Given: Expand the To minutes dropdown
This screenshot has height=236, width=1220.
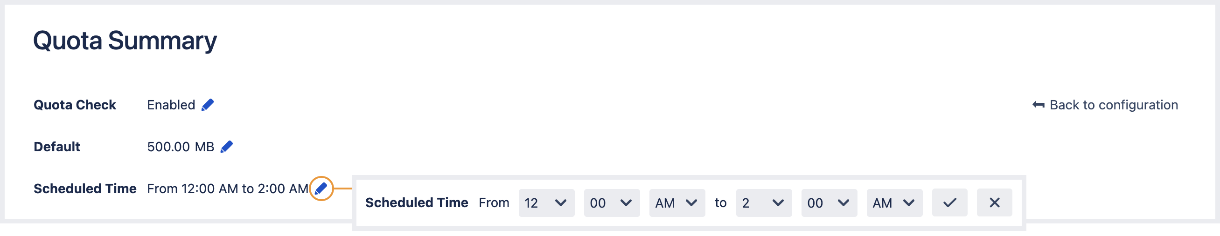Looking at the screenshot, I should tap(829, 203).
